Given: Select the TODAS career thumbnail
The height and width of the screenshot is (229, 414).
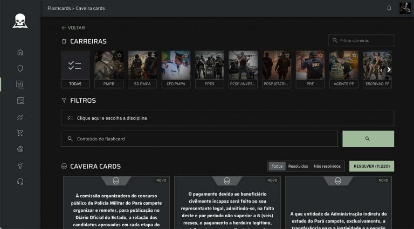Looking at the screenshot, I should 75,69.
